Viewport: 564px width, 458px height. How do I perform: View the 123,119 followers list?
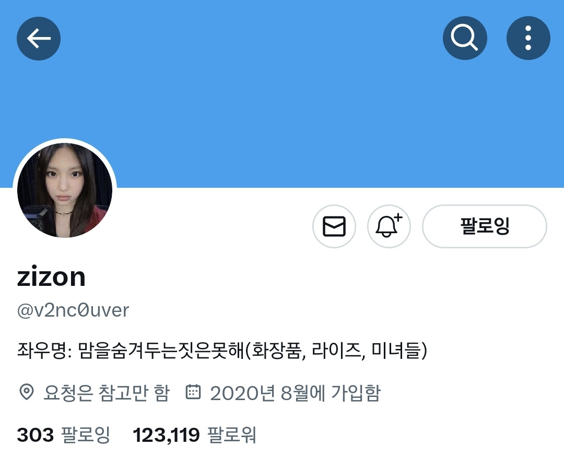coord(194,435)
